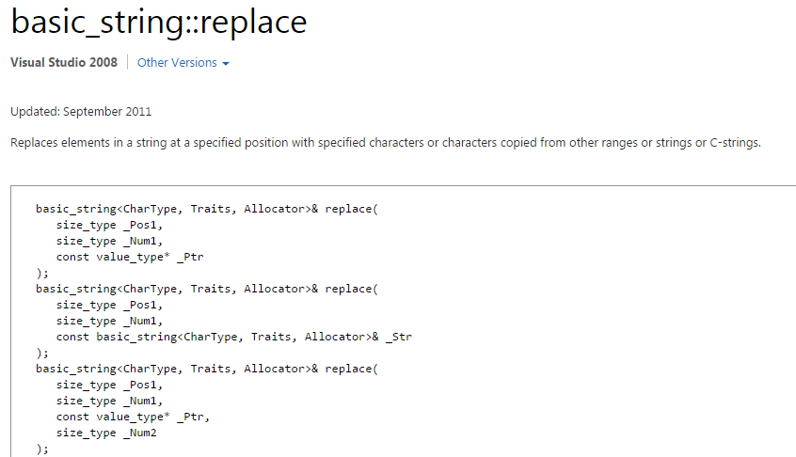
Task: Click the size_type _Num2 parameter line
Action: [106, 433]
